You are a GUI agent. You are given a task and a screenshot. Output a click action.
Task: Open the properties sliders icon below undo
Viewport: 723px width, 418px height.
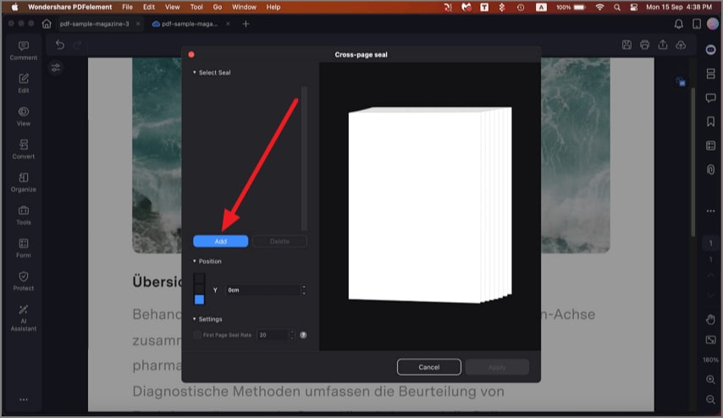click(56, 68)
